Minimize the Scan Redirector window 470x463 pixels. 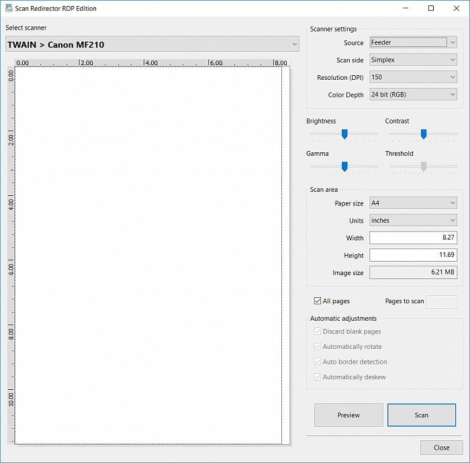point(406,8)
